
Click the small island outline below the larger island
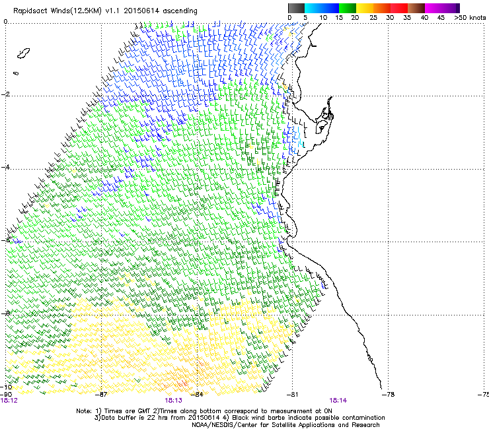click(17, 73)
